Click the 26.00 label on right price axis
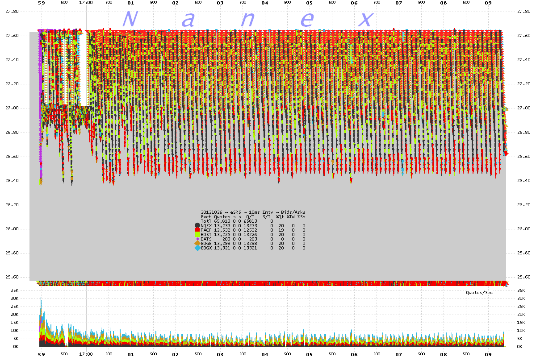Image resolution: width=536 pixels, height=357 pixels. [523, 229]
